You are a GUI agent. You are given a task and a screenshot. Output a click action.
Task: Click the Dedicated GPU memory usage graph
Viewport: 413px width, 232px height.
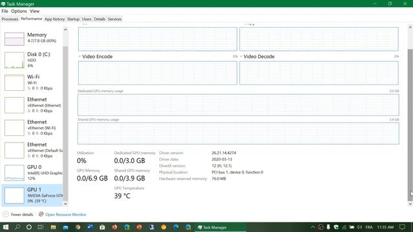[238, 105]
